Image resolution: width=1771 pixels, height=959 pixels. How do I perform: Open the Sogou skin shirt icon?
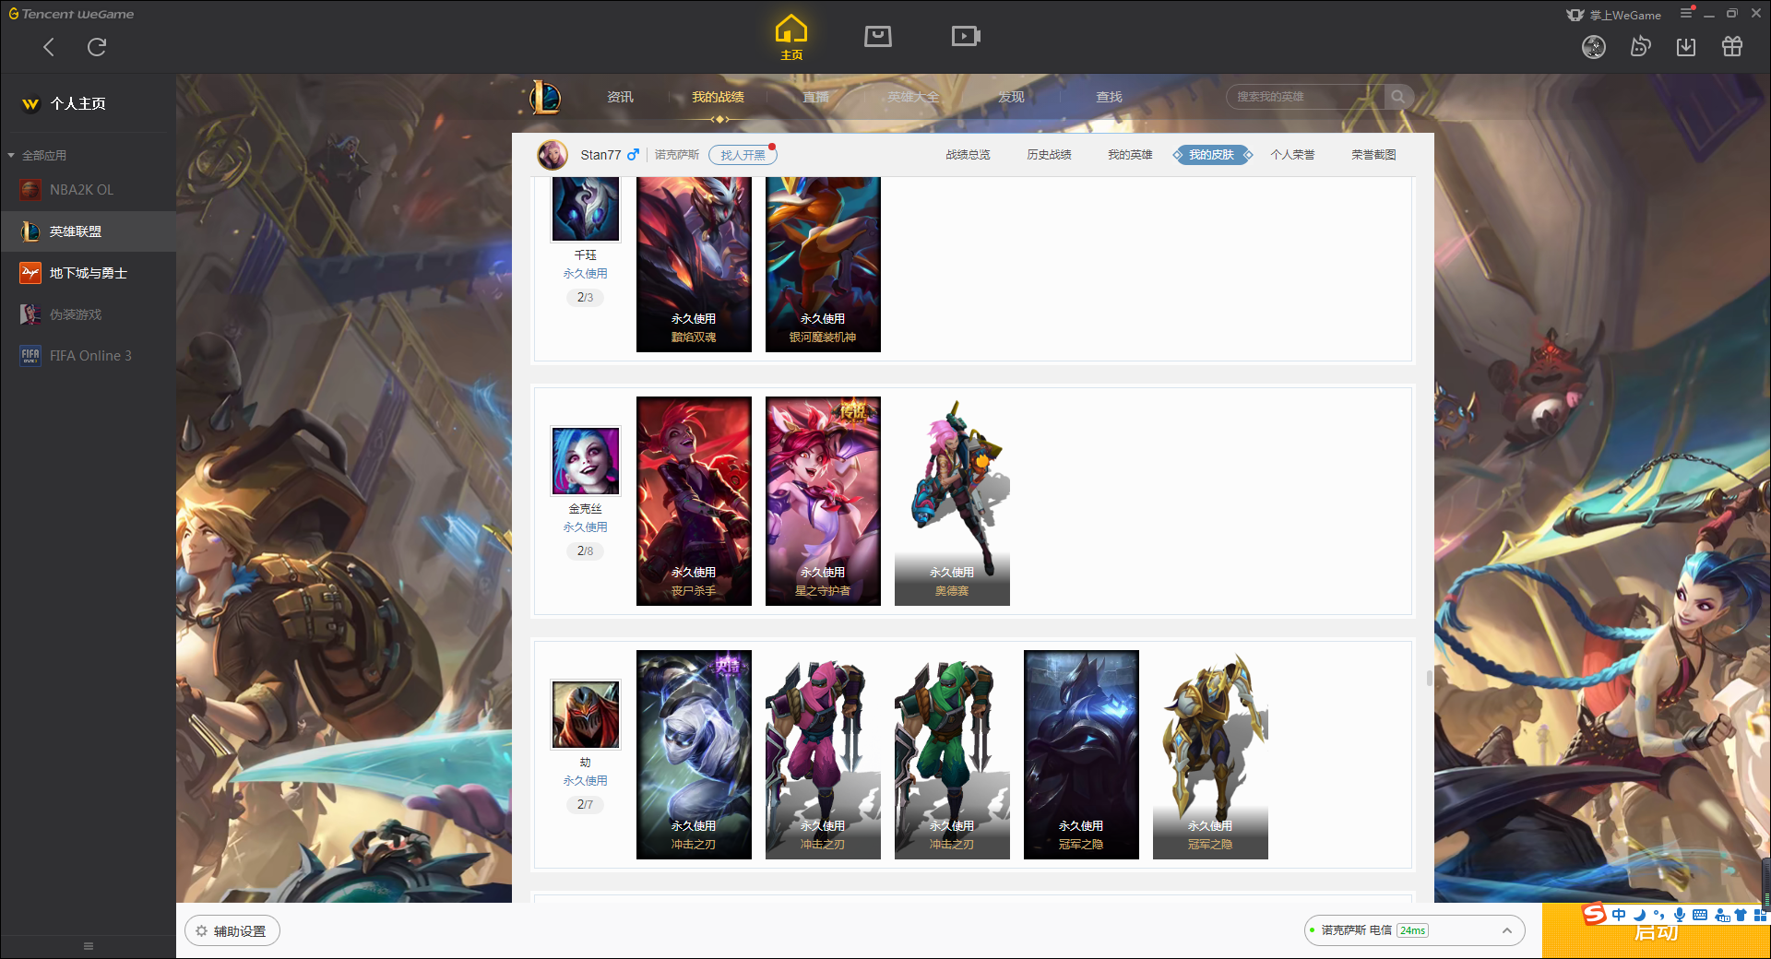[x=1741, y=915]
